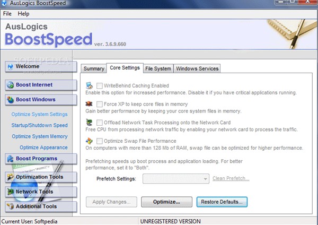The height and width of the screenshot is (225, 318).
Task: Check Offload Network Task Processing option
Action: point(100,123)
